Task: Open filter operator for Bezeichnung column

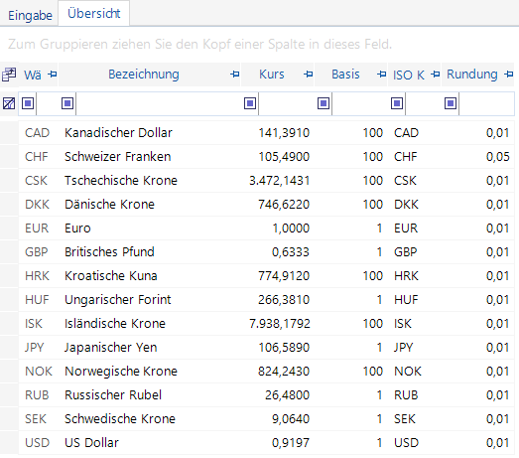Action: (67, 103)
